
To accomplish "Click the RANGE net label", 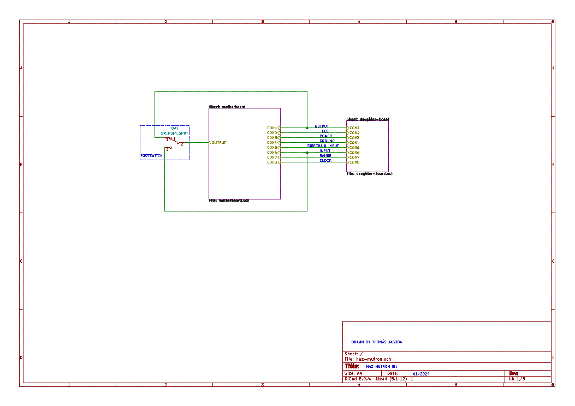I will pyautogui.click(x=325, y=156).
